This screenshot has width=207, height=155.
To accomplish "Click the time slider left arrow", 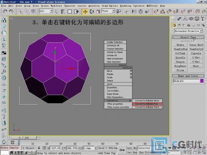I will point(10,137).
